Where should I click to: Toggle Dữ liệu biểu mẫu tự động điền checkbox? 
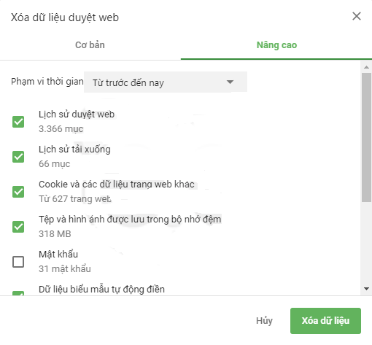[x=18, y=293]
